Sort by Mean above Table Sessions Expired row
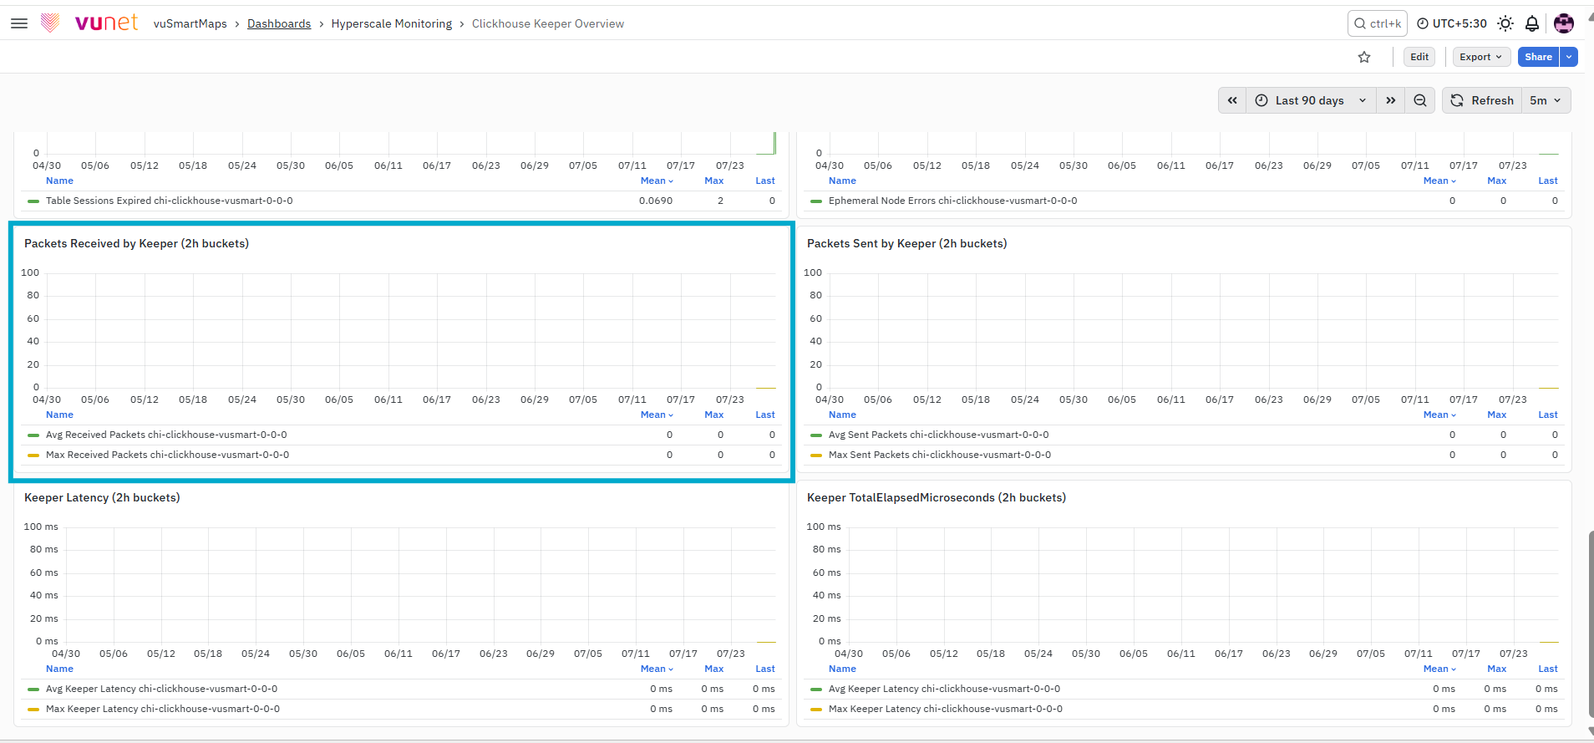1594x743 pixels. pos(657,181)
